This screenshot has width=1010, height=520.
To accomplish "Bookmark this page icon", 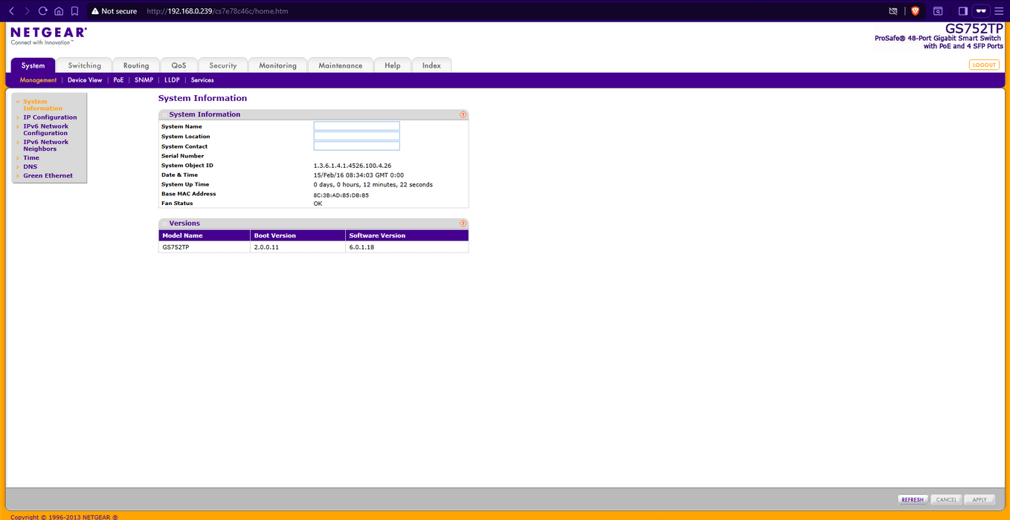I will (74, 11).
